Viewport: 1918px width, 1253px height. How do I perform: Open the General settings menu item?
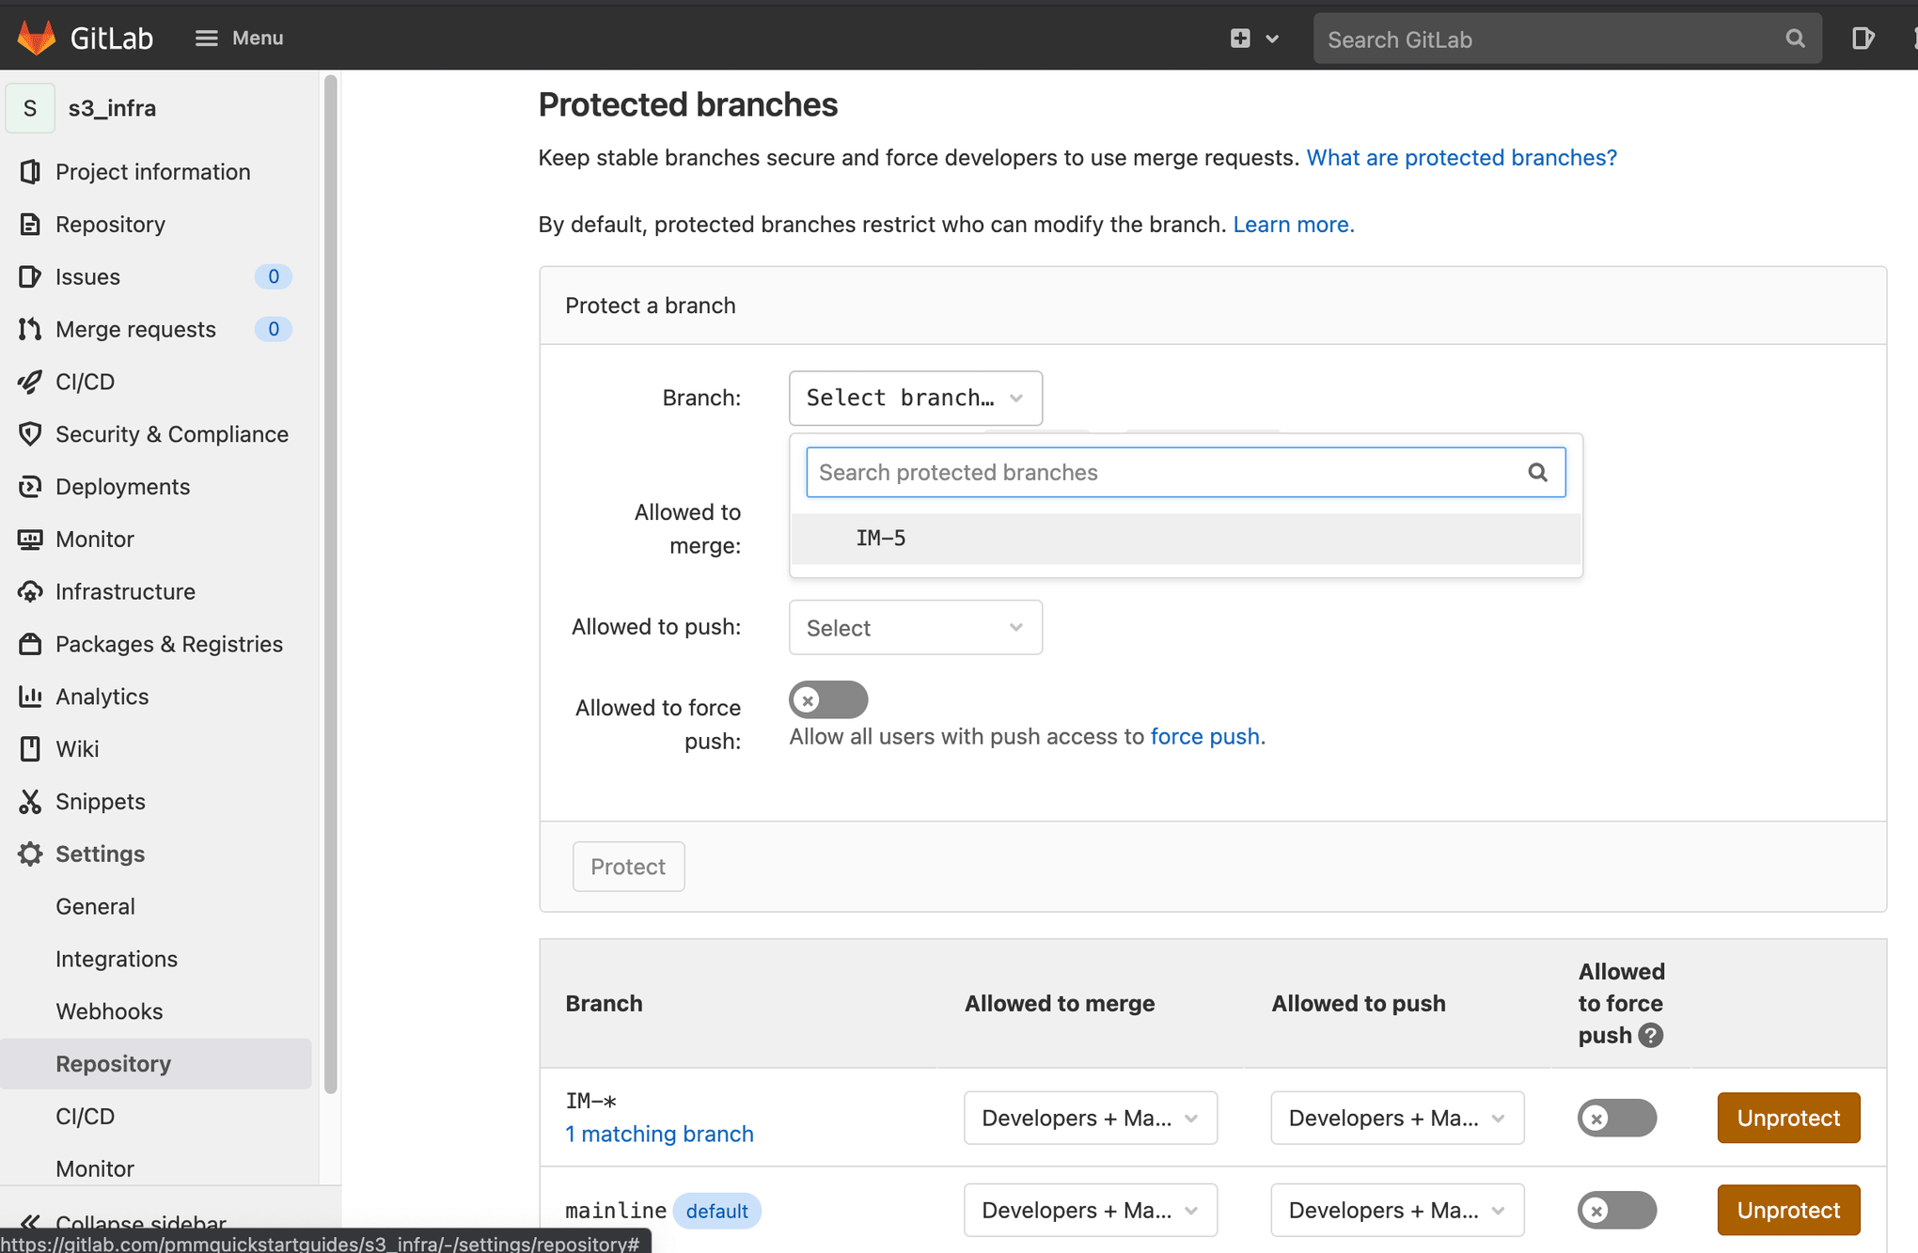94,906
